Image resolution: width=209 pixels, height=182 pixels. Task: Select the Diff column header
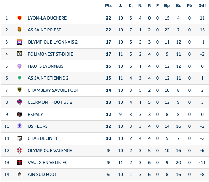click(x=202, y=6)
